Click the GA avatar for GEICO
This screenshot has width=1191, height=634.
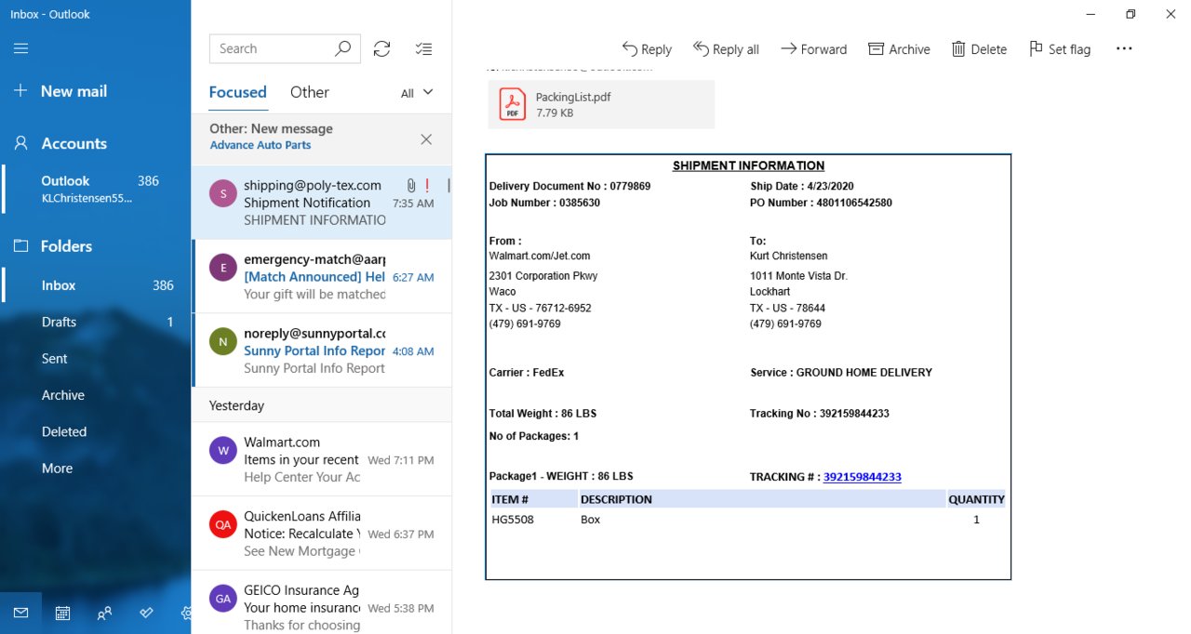(x=222, y=599)
